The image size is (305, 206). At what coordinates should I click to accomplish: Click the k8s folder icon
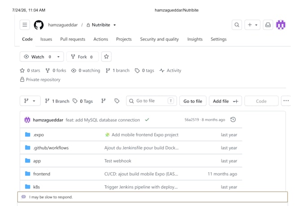(28, 187)
